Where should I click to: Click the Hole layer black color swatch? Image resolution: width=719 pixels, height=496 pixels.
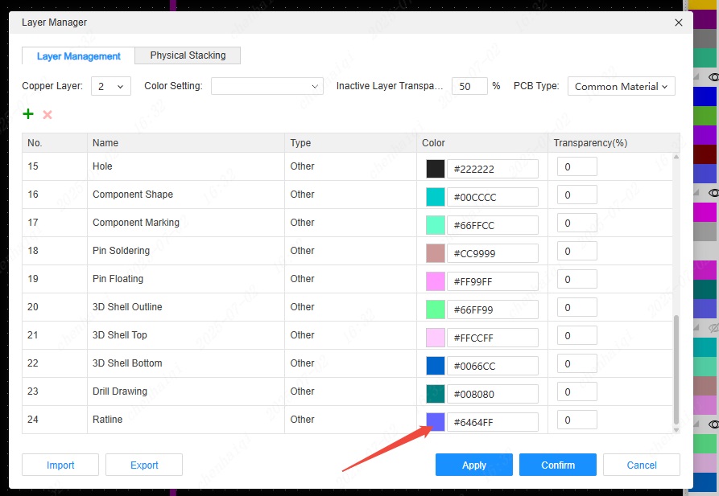(x=435, y=168)
